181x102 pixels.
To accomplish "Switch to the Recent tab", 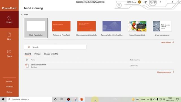I will tap(28, 54).
